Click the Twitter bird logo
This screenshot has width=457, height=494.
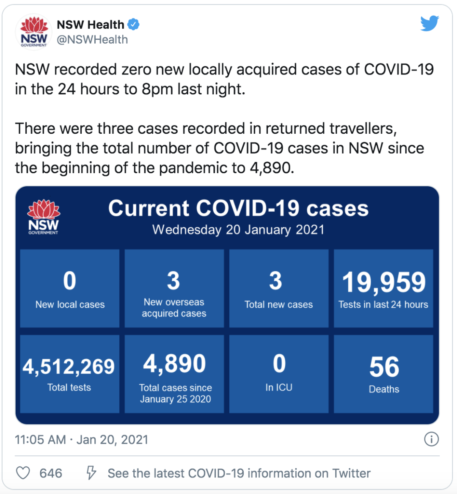[429, 23]
